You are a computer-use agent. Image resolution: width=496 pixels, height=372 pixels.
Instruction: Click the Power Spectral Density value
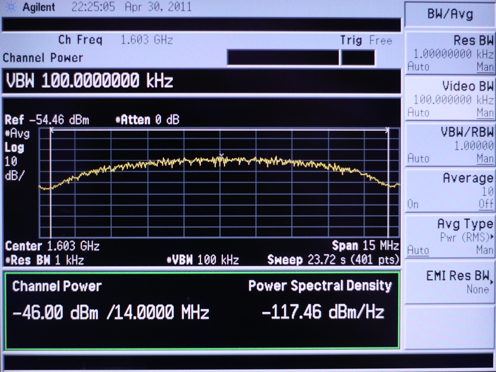point(323,312)
